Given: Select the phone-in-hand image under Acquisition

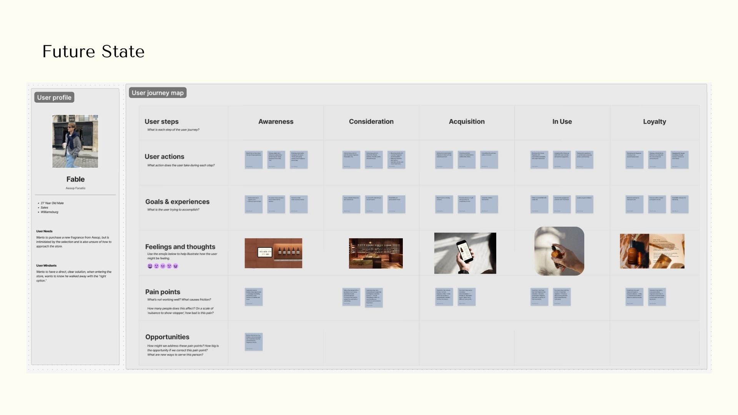Looking at the screenshot, I should [465, 253].
